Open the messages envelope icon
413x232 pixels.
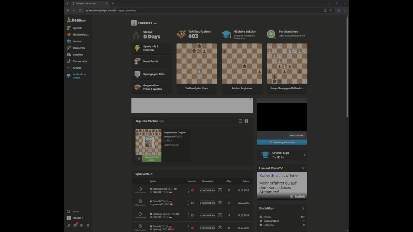click(75, 225)
